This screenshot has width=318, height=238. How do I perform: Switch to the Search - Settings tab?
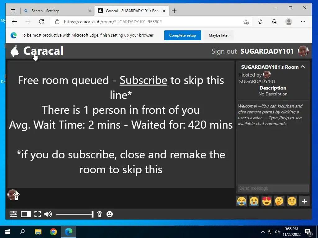point(57,11)
